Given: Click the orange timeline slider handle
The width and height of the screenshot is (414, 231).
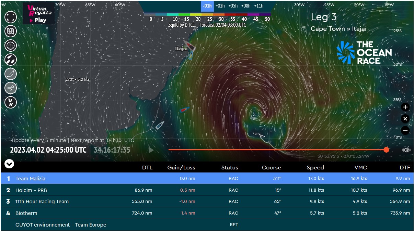Looking at the screenshot, I should coord(386,150).
